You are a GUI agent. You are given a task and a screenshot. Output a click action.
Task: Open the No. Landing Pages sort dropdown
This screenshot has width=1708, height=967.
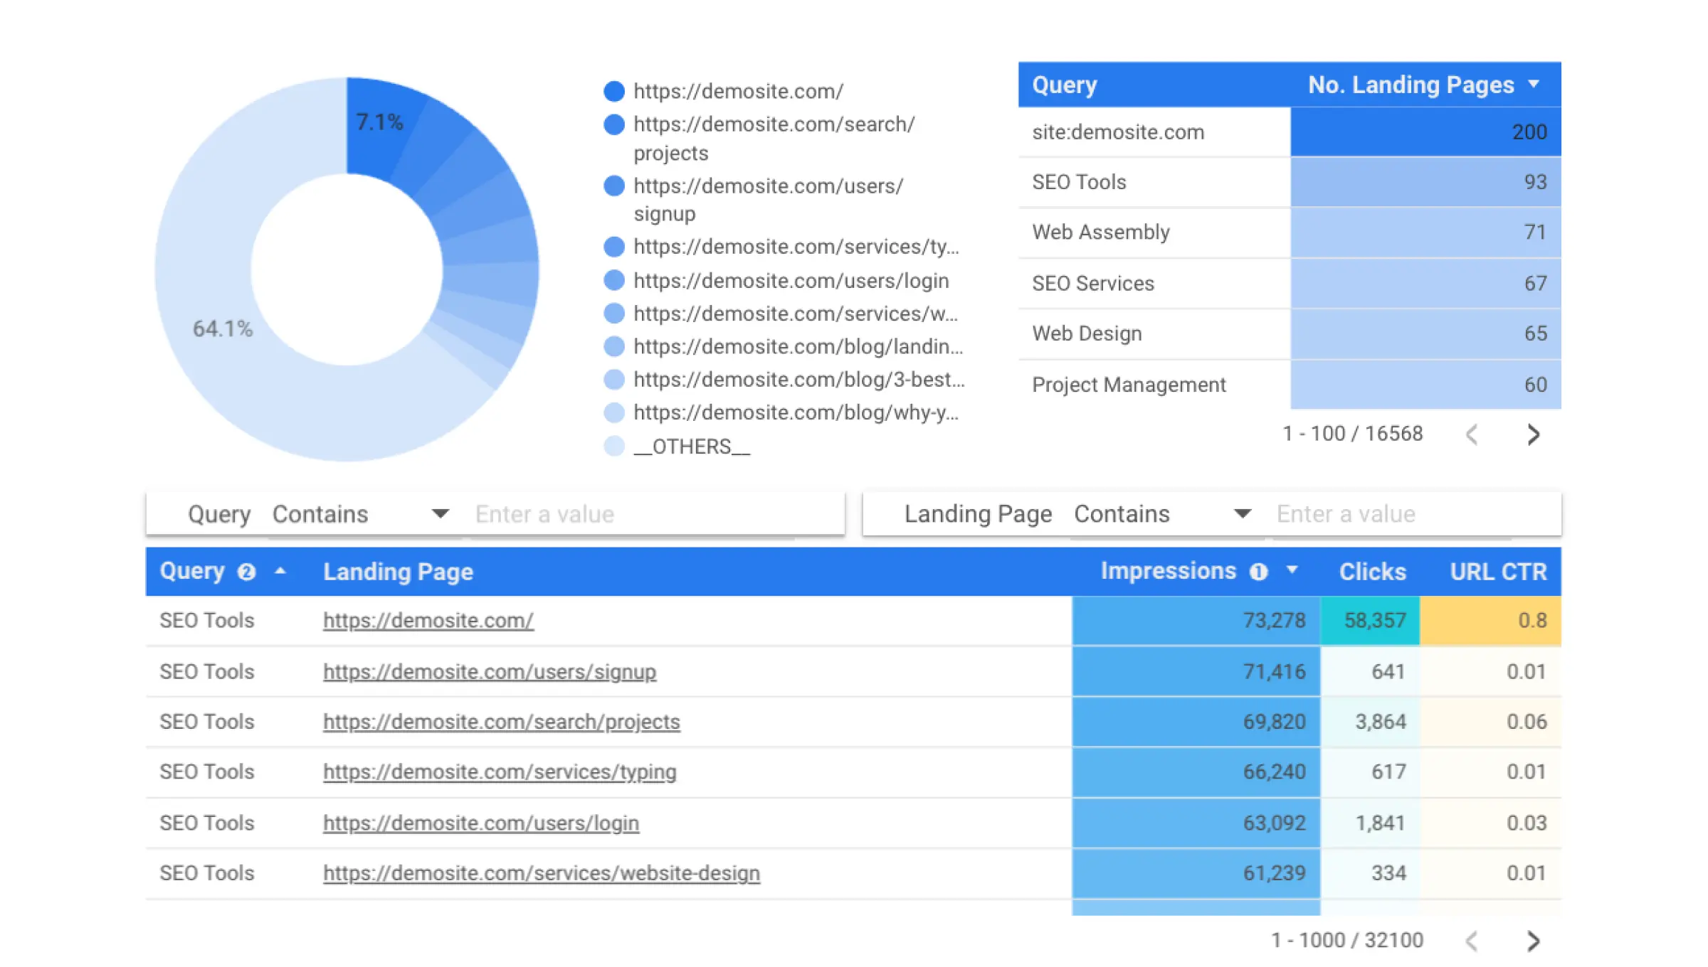1534,85
